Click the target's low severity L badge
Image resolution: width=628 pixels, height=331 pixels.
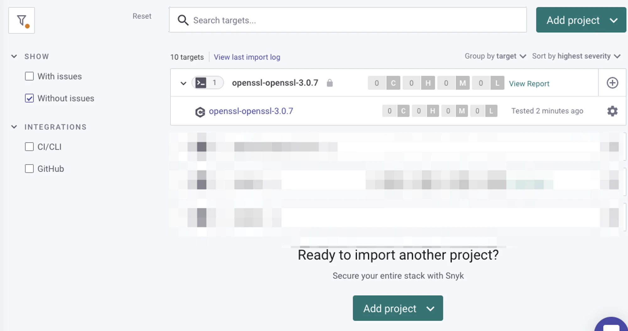(497, 83)
